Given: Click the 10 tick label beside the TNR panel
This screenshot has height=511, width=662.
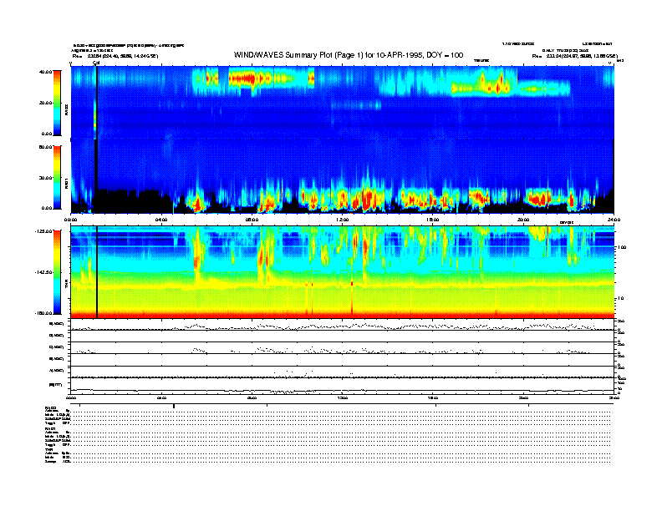Looking at the screenshot, I should coord(621,299).
